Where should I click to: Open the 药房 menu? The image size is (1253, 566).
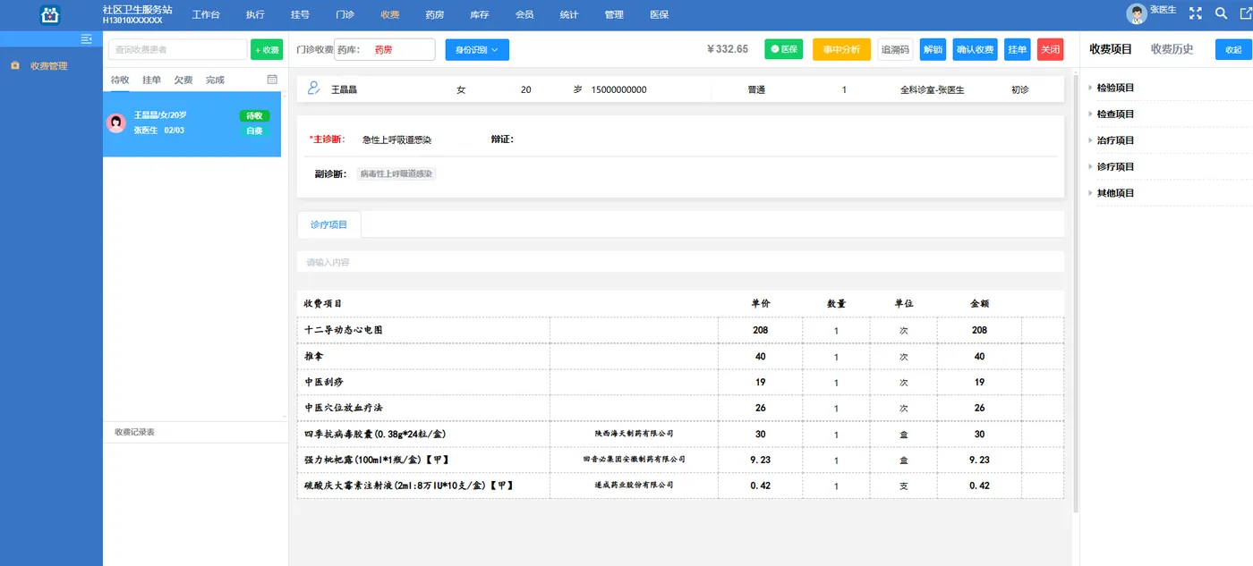(434, 15)
